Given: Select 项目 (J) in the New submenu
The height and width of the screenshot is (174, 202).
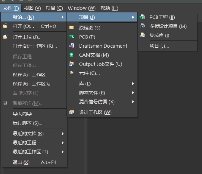Looking at the screenshot, I should 102,17.
